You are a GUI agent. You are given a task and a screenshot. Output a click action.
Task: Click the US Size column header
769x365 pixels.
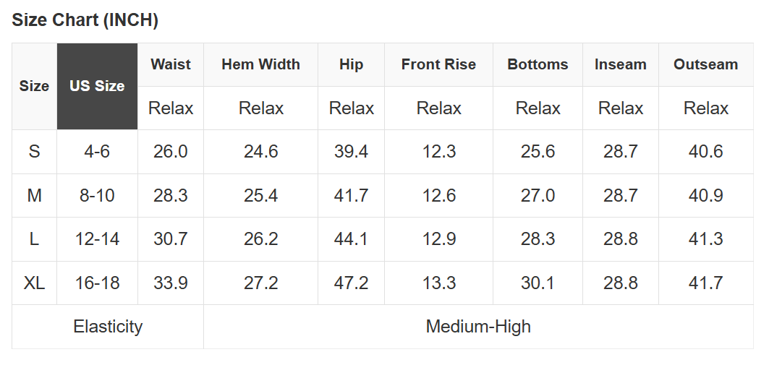point(97,86)
